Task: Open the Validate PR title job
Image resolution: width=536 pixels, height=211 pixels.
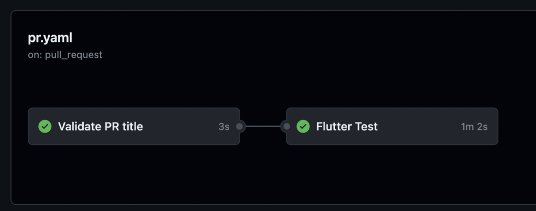Action: 100,126
